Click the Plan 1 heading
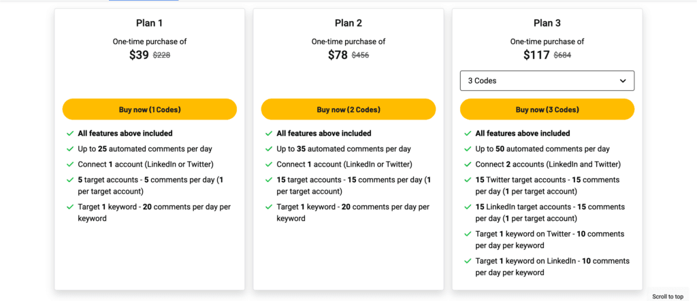The width and height of the screenshot is (697, 301). tap(149, 23)
